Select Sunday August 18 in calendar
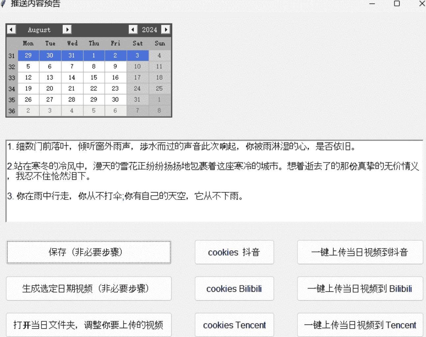Viewport: 426px width, 337px height. tap(159, 77)
